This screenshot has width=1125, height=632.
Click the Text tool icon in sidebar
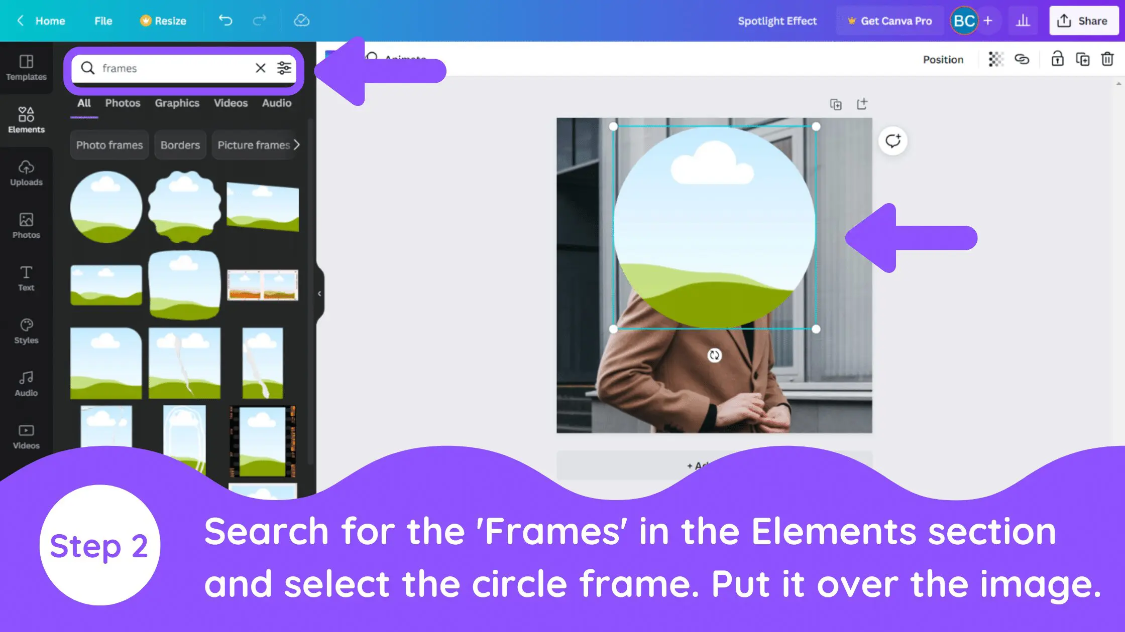click(x=26, y=277)
